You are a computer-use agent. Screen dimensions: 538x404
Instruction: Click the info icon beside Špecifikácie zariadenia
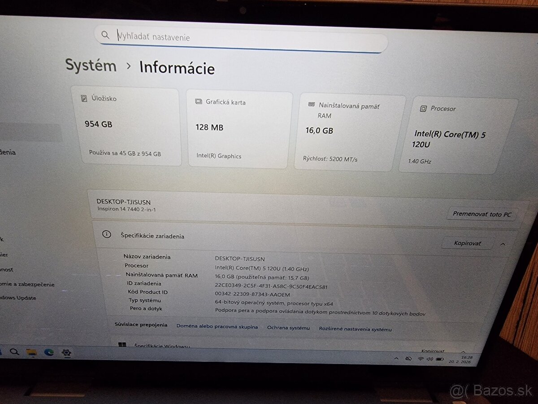107,234
